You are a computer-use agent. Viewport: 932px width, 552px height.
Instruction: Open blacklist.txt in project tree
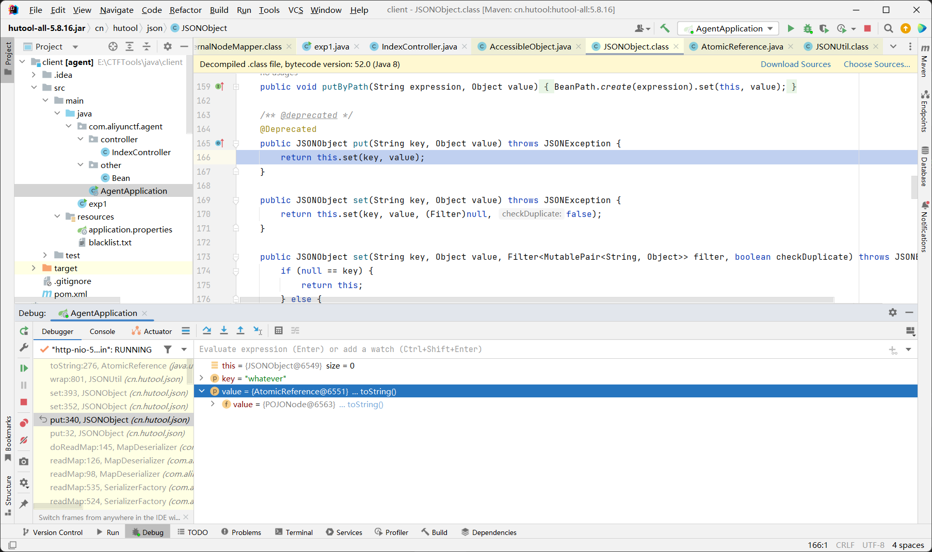click(110, 242)
